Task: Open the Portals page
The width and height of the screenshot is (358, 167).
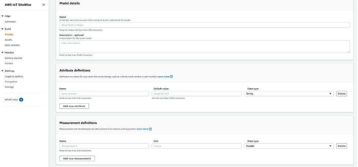Action: (9, 63)
